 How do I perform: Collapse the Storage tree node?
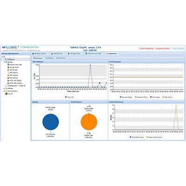click(x=4, y=62)
